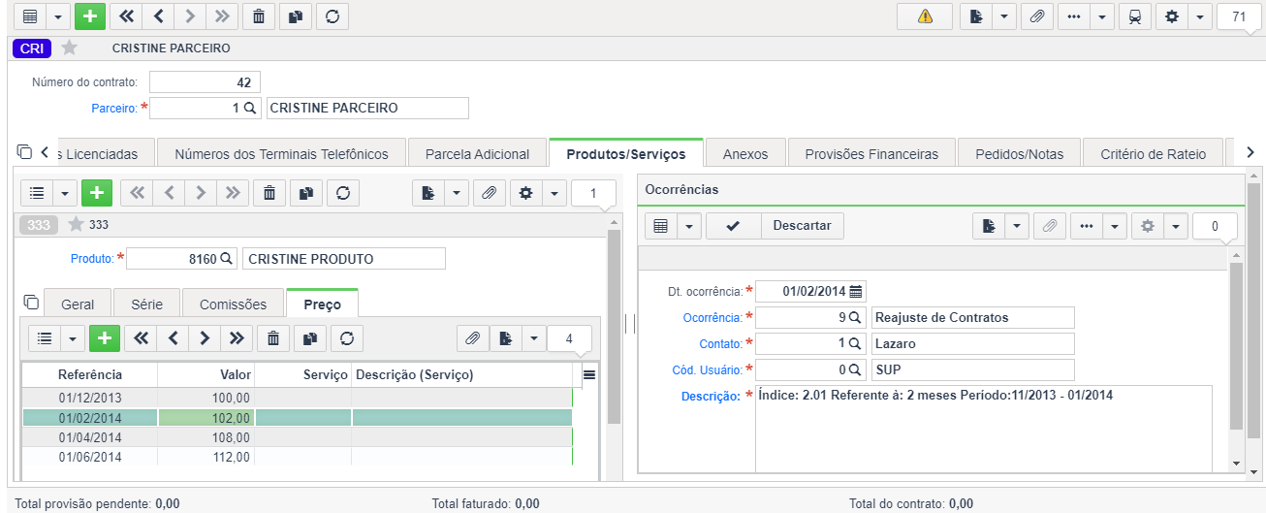Image resolution: width=1266 pixels, height=513 pixels.
Task: Expand product list view mode dropdown
Action: click(65, 193)
